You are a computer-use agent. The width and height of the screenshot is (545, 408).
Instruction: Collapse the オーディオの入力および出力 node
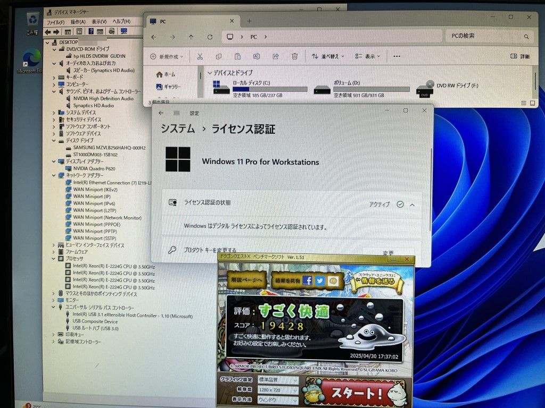54,64
